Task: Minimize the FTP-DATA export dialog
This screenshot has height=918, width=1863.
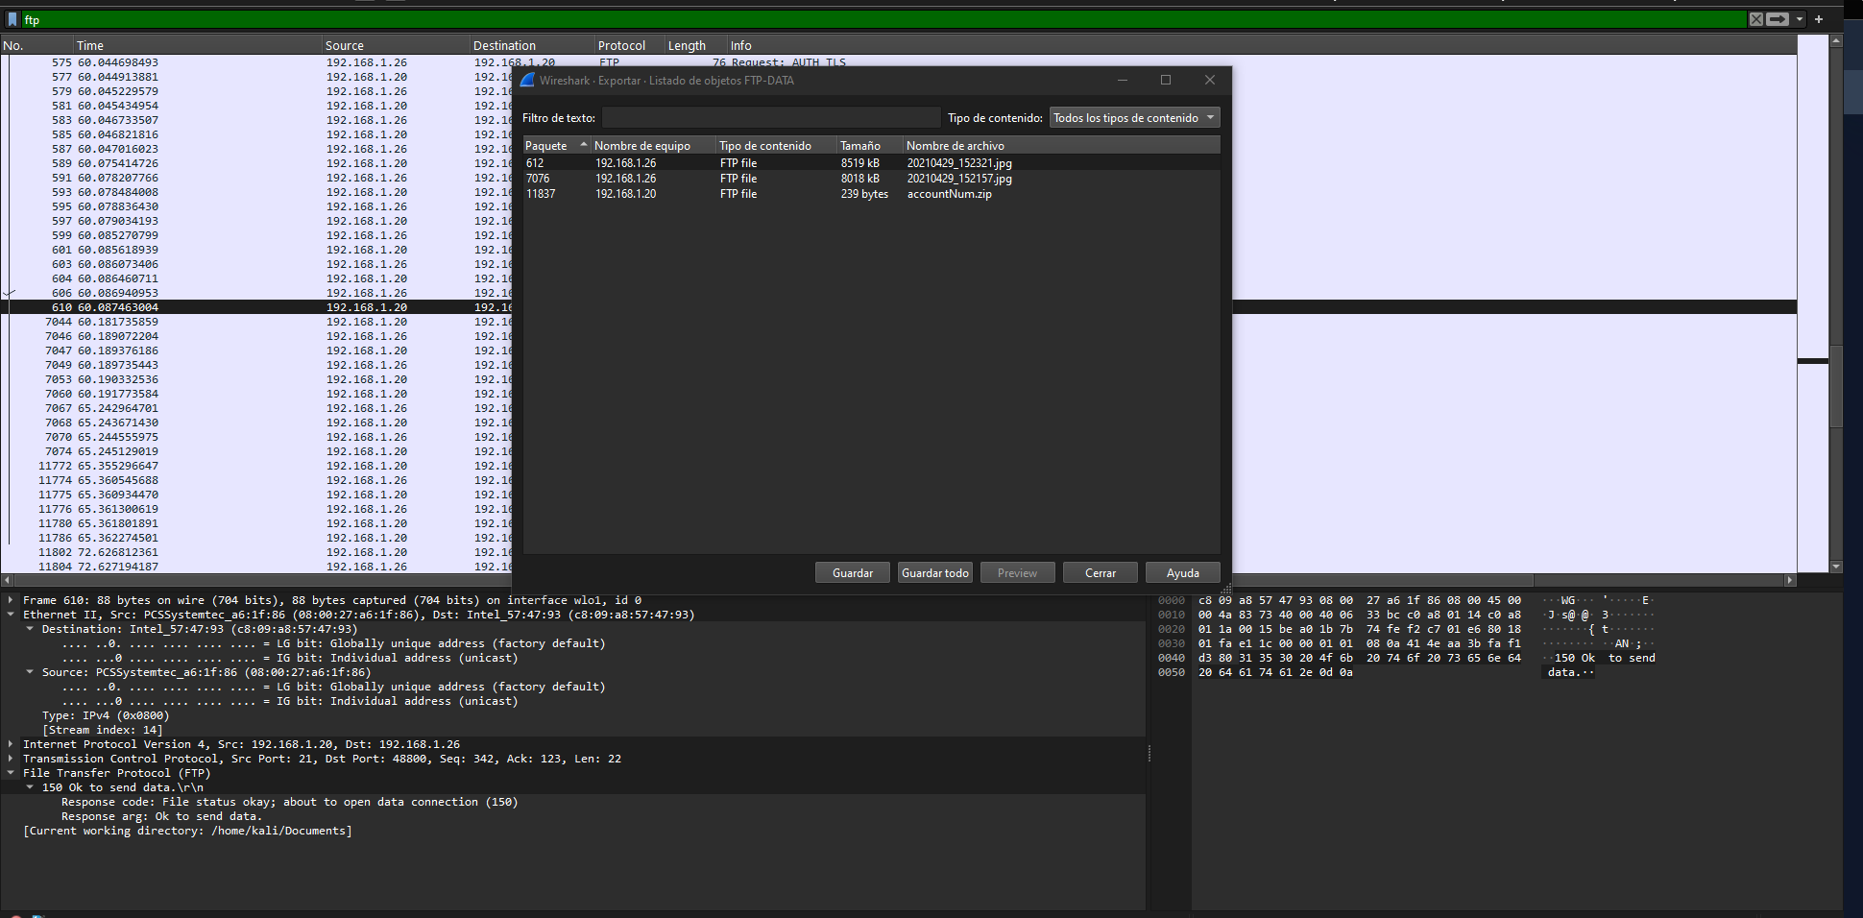Action: (1122, 81)
